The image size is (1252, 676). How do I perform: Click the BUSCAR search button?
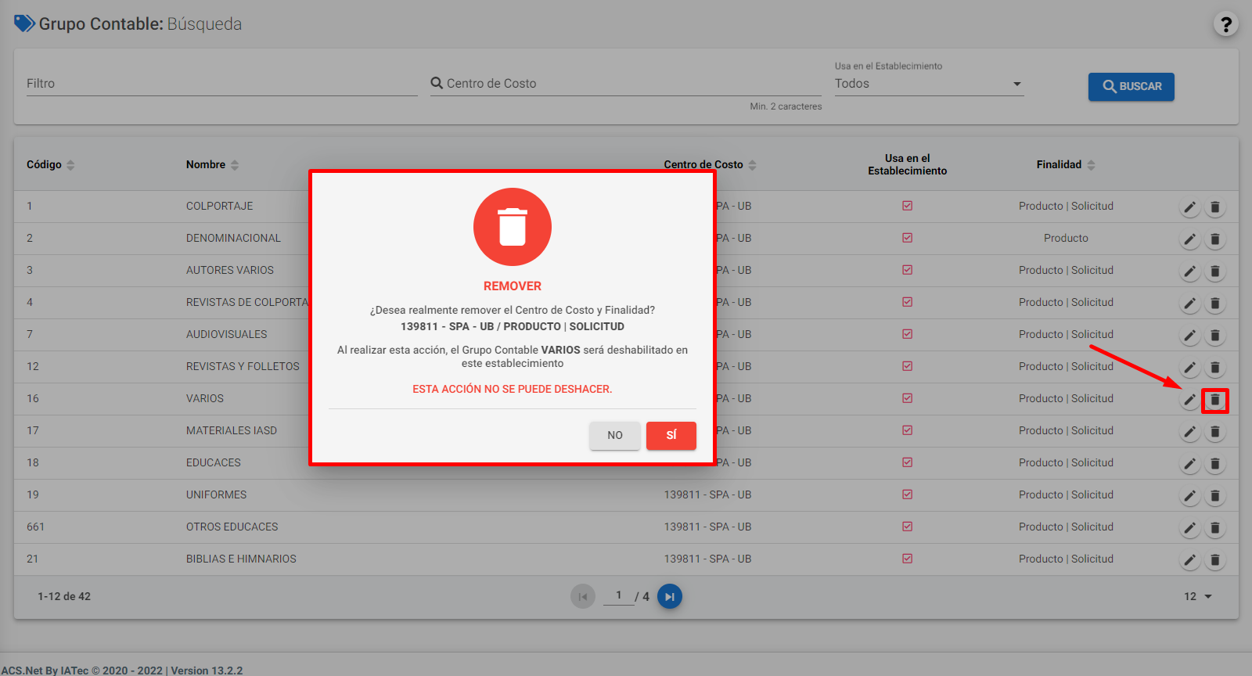coord(1131,86)
